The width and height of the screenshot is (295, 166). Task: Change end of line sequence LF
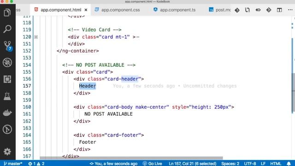[x=263, y=164]
